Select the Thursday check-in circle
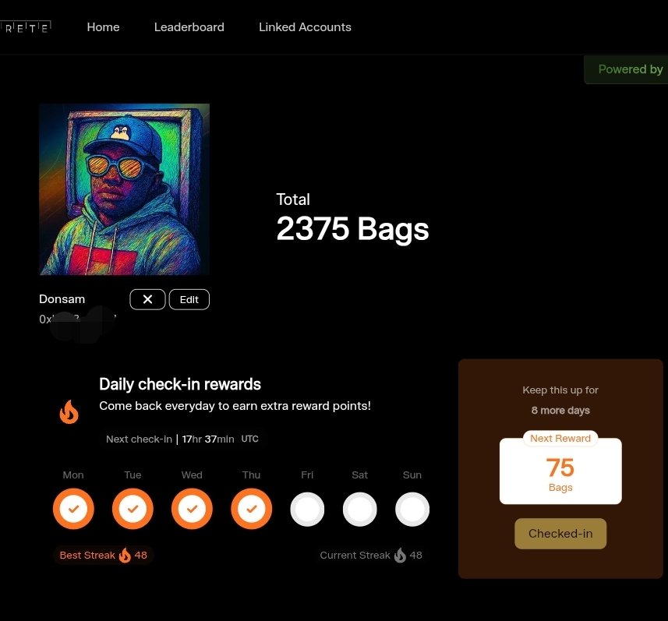 251,509
